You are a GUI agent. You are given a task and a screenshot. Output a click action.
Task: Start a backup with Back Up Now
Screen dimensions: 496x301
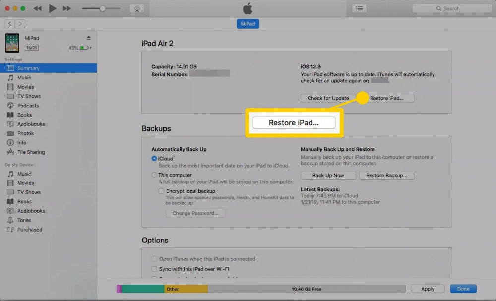pos(328,175)
